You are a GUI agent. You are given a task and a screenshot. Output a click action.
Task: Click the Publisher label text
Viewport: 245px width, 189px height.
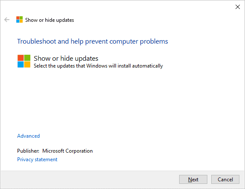coord(28,151)
